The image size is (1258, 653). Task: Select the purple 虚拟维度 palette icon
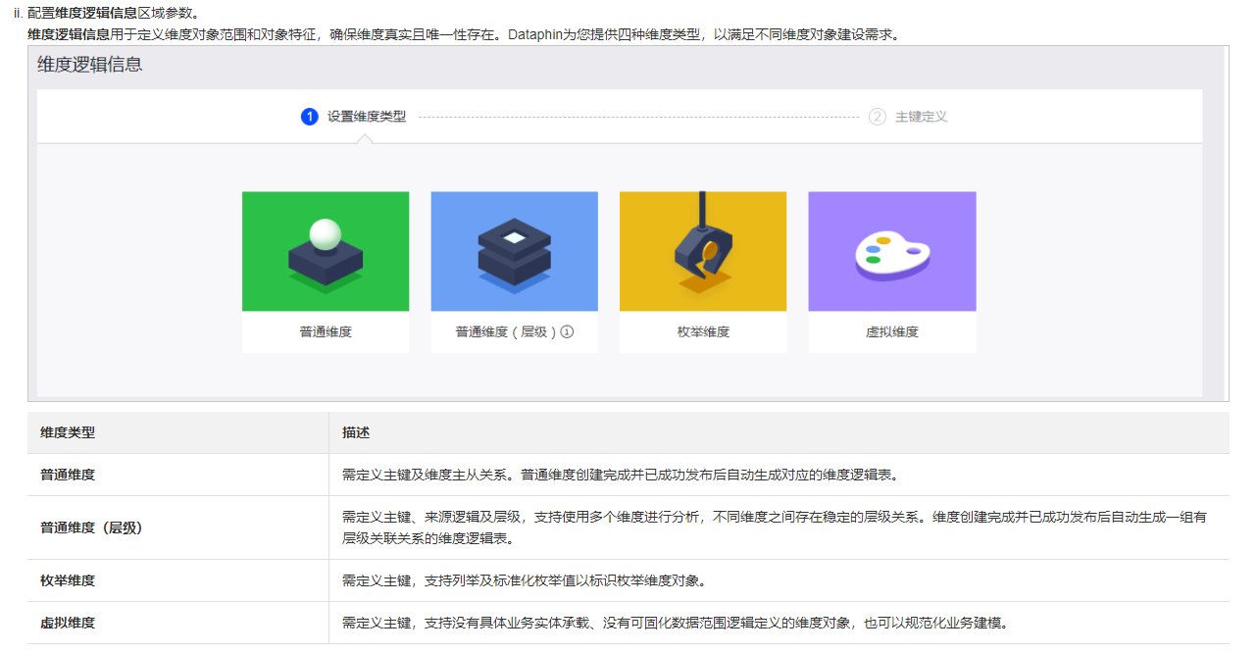tap(891, 250)
